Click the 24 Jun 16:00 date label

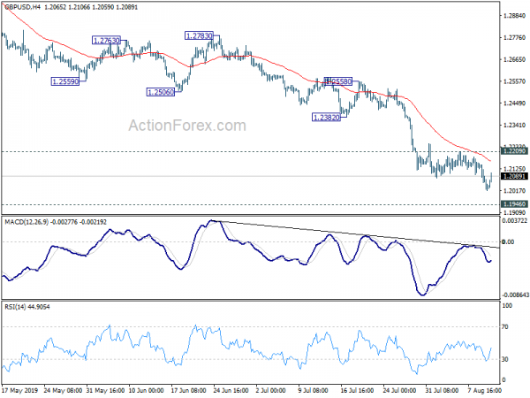(231, 391)
